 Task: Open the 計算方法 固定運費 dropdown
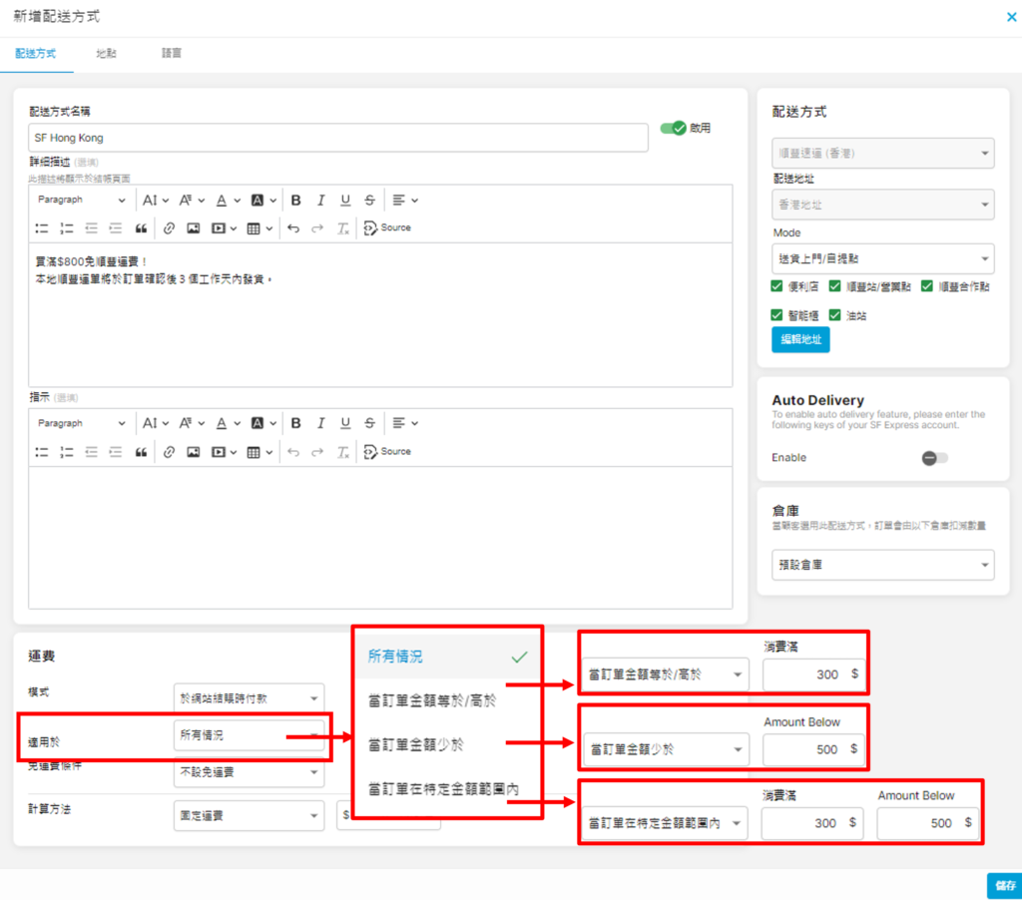249,815
